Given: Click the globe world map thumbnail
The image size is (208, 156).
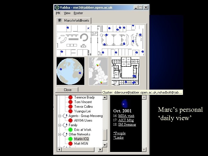Looking at the screenshot, I should pos(70,71).
